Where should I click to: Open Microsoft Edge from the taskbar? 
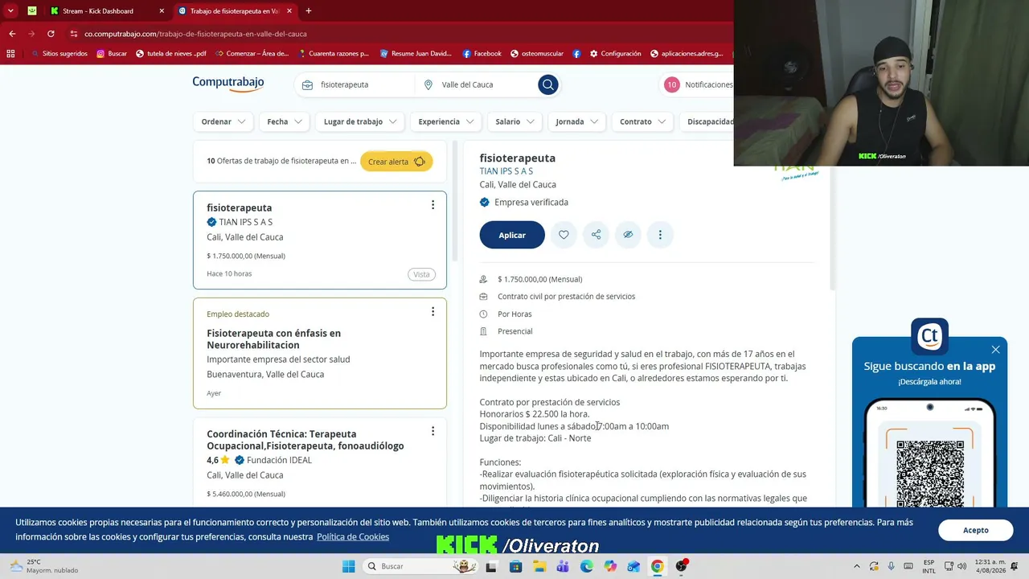[586, 566]
